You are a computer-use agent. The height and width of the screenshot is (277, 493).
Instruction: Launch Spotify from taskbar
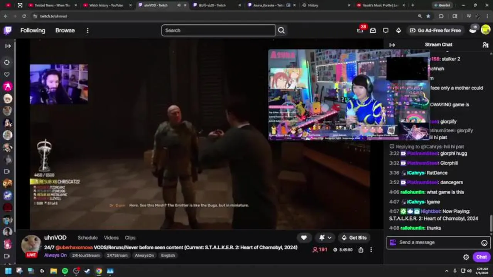pos(65,271)
